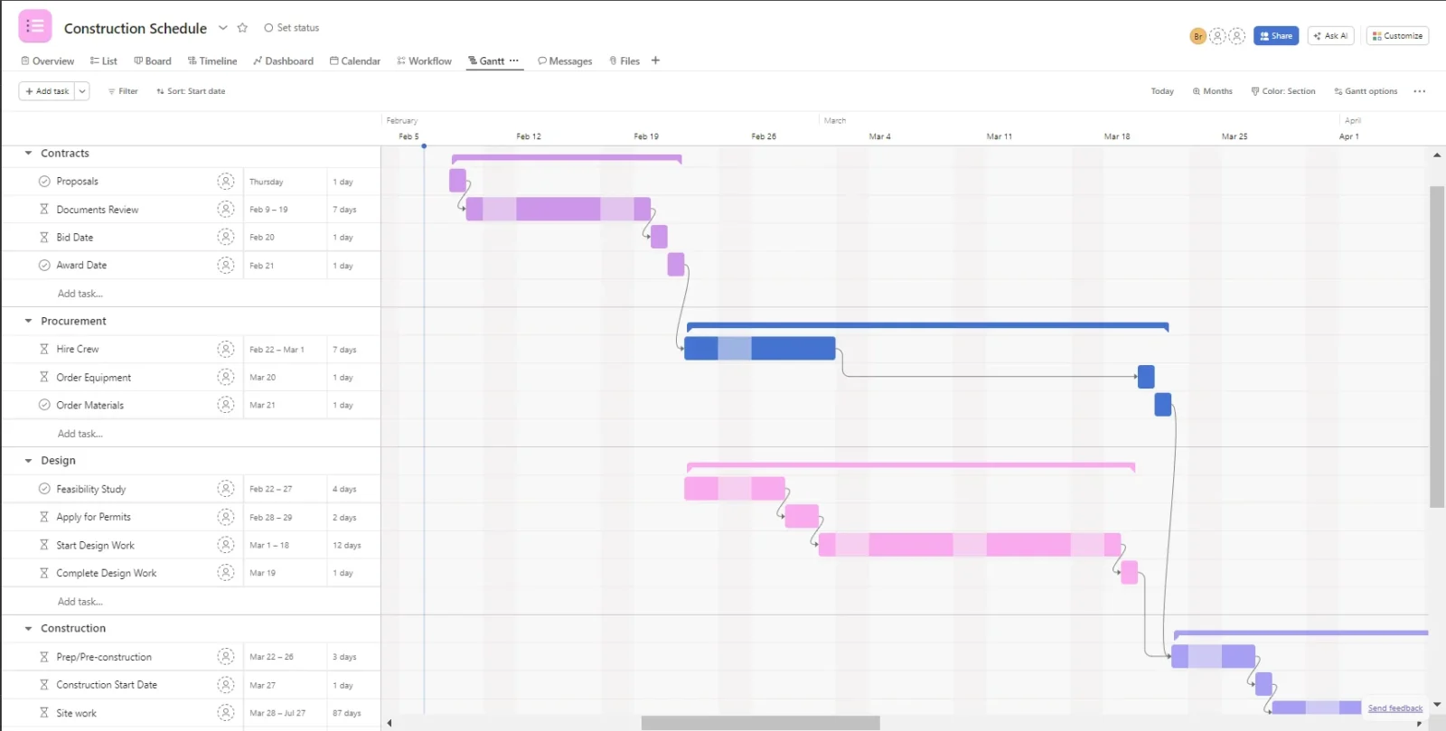The width and height of the screenshot is (1446, 731).
Task: Click the horizontal scrollbar thumb
Action: [761, 723]
